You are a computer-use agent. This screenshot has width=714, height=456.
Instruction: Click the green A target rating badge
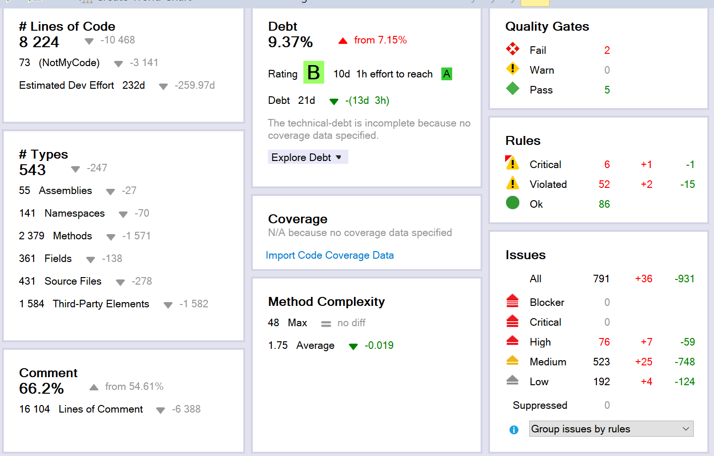tap(447, 74)
